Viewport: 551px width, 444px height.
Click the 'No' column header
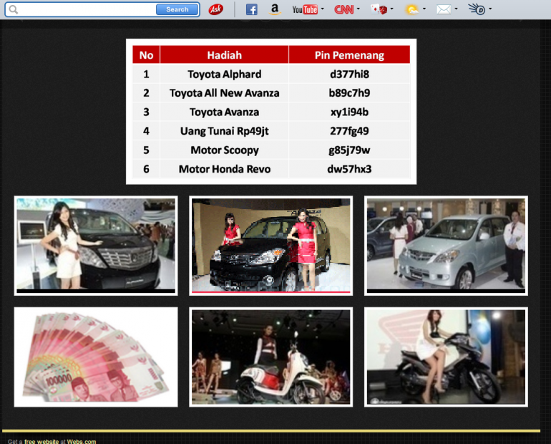click(146, 55)
